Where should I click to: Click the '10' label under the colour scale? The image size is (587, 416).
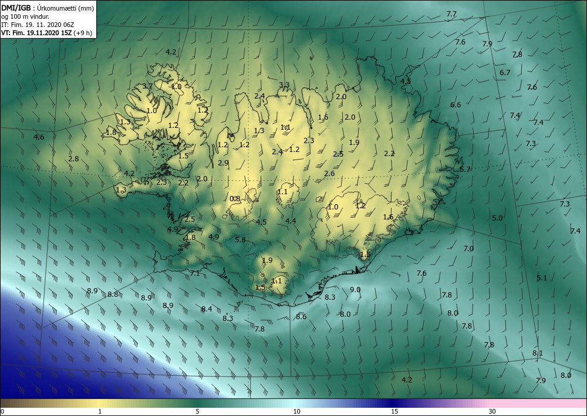point(297,411)
